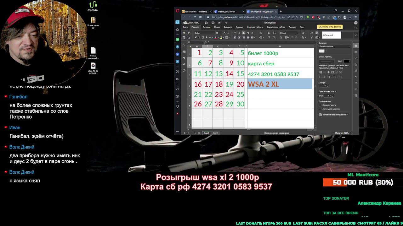Select cell with number 14
The image size is (403, 226).
229,74
